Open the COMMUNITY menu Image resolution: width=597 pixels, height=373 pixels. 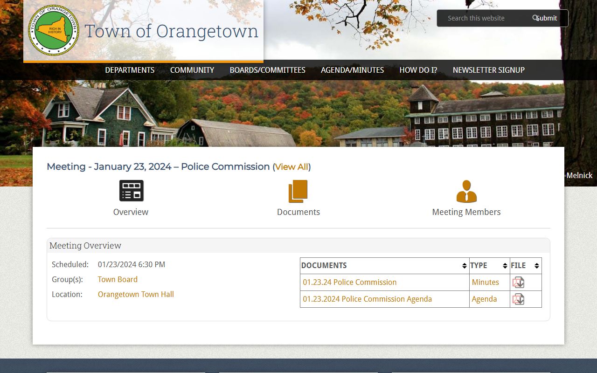tap(192, 70)
